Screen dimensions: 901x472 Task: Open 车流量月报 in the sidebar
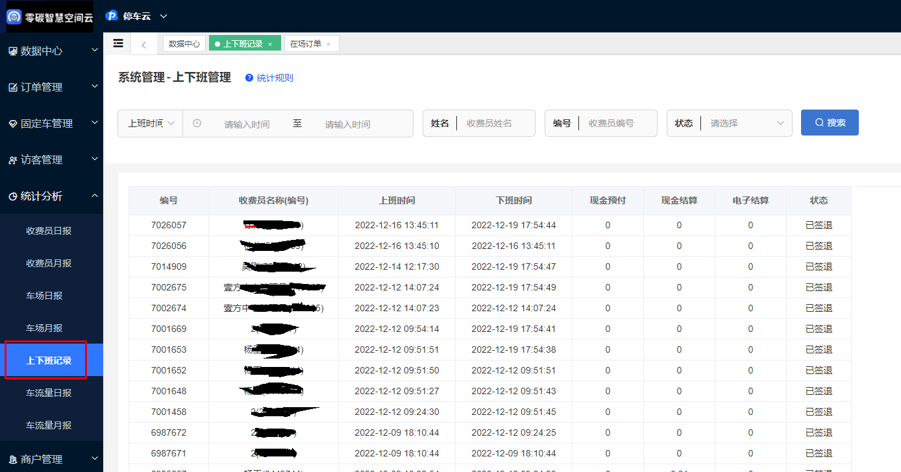pos(49,425)
